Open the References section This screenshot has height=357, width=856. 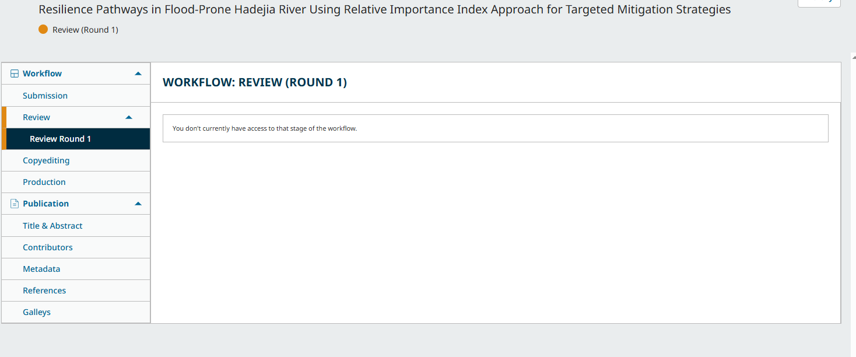pos(44,290)
